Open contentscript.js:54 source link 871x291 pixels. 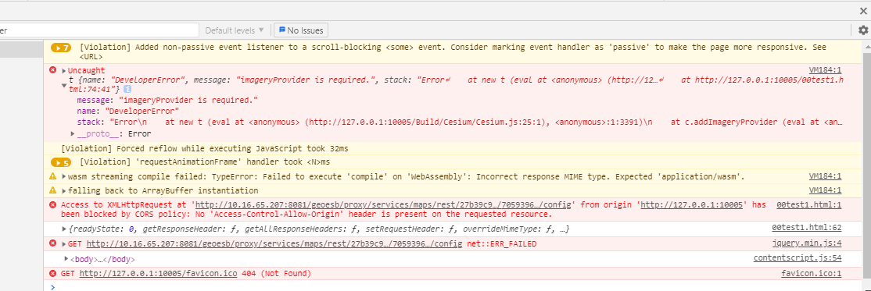click(x=798, y=257)
